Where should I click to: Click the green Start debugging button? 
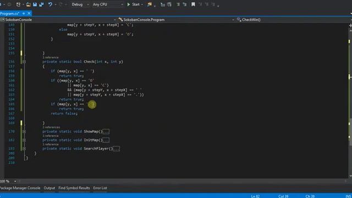coord(134,4)
